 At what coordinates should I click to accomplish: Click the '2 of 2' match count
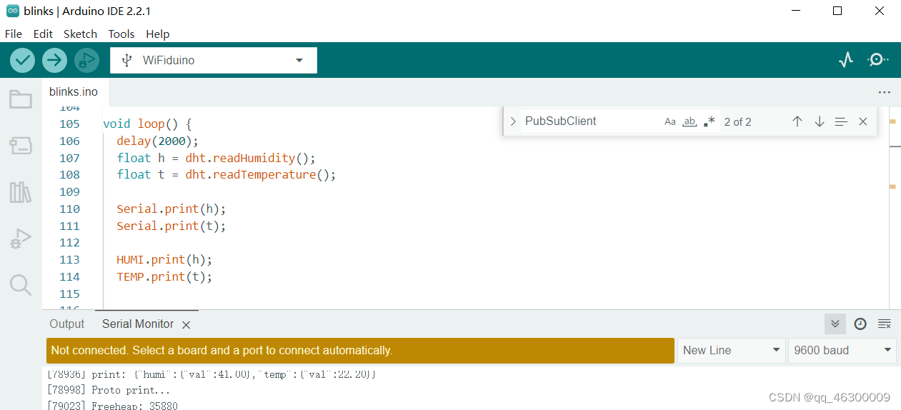738,122
